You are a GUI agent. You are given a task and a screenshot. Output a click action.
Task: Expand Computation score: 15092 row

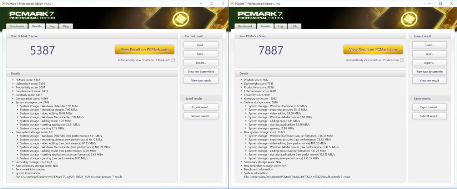pos(241,98)
